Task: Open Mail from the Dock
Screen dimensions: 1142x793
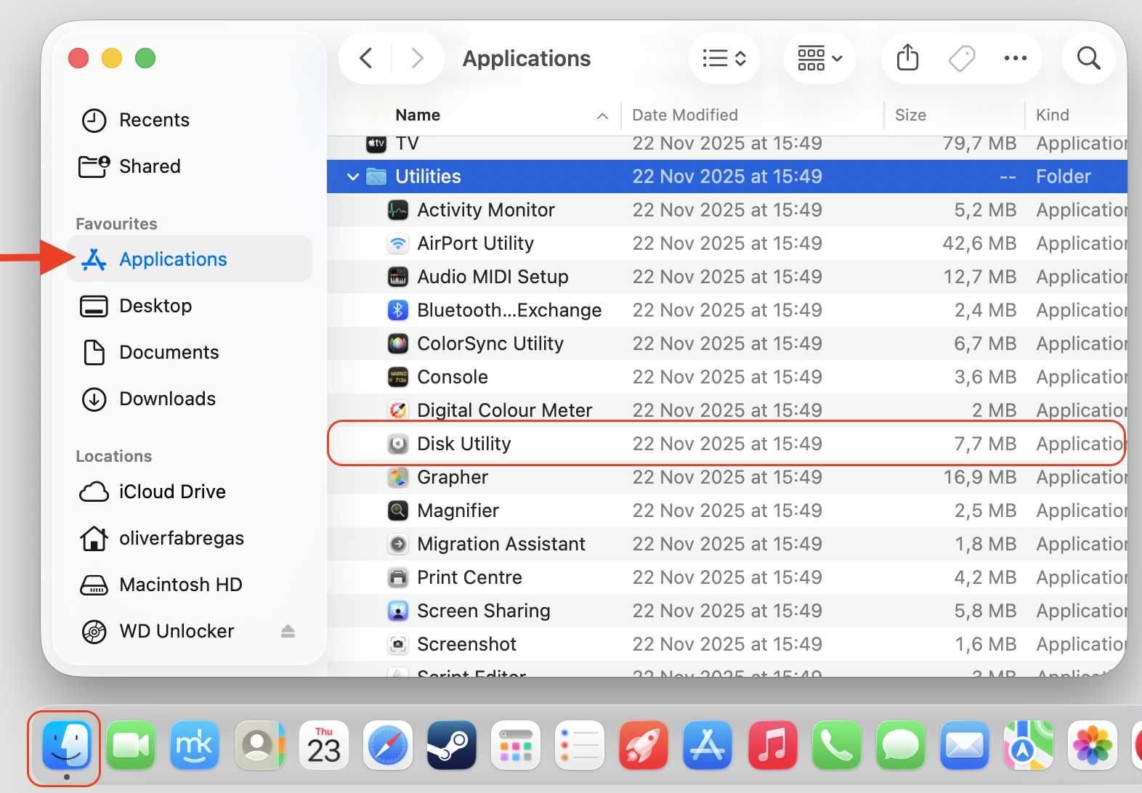Action: click(x=965, y=745)
